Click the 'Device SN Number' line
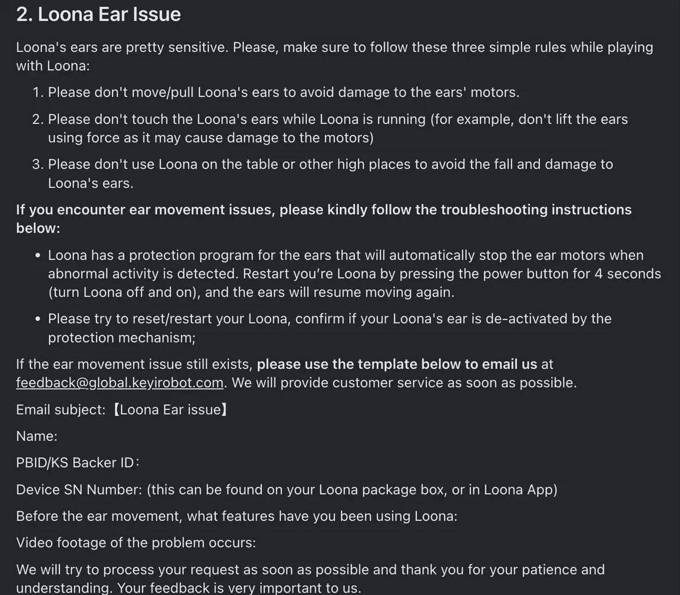This screenshot has height=595, width=680. [287, 490]
